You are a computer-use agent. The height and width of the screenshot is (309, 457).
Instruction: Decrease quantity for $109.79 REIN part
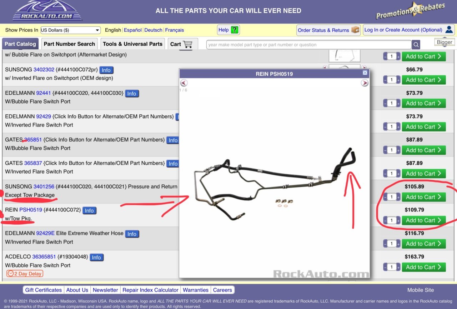(385, 221)
